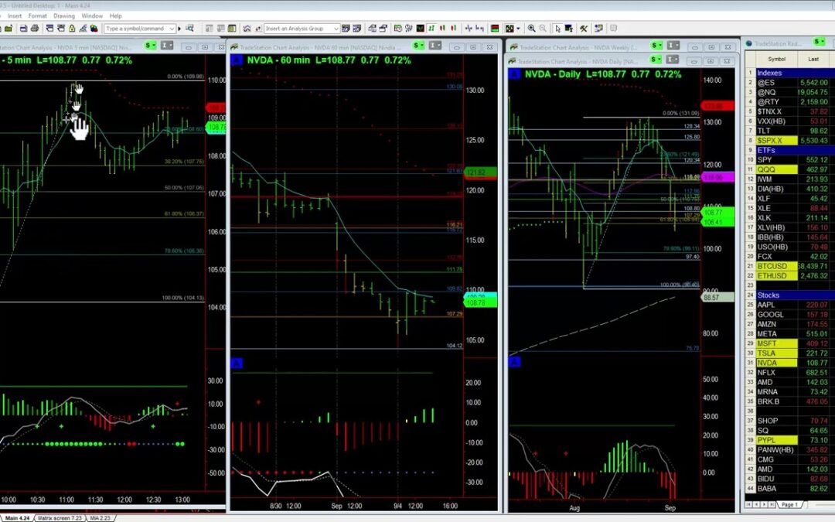
Task: Switch to Matrix screen 7.23 workspace tab
Action: pos(59,517)
